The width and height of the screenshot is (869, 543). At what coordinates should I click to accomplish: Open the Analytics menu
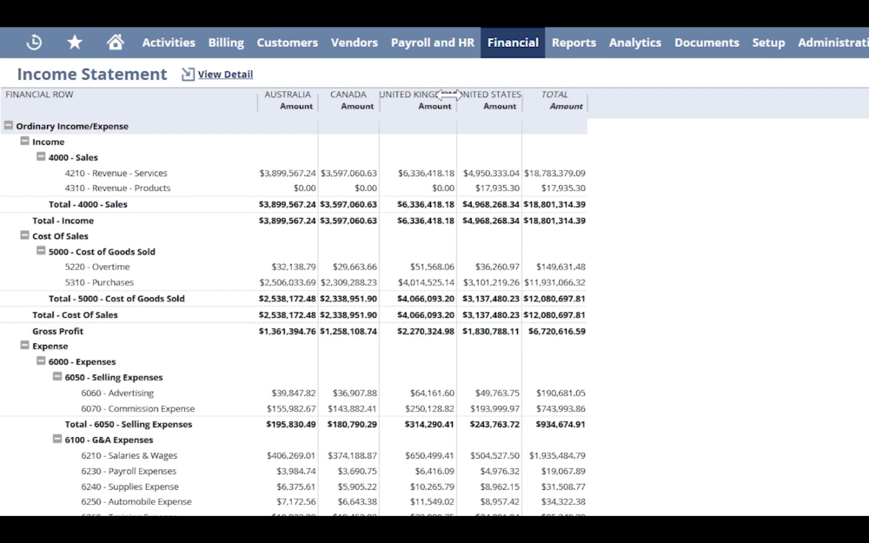pyautogui.click(x=634, y=43)
